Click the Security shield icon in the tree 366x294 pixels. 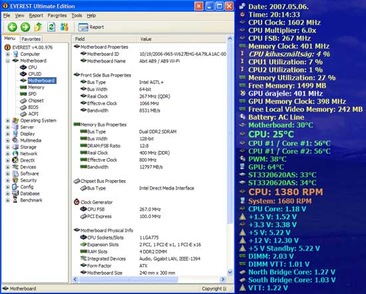(15, 180)
